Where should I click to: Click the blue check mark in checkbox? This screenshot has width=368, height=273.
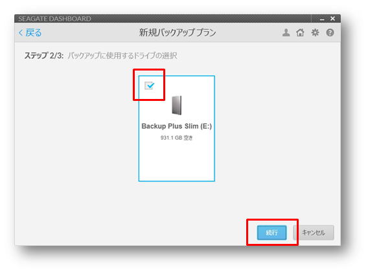point(150,85)
